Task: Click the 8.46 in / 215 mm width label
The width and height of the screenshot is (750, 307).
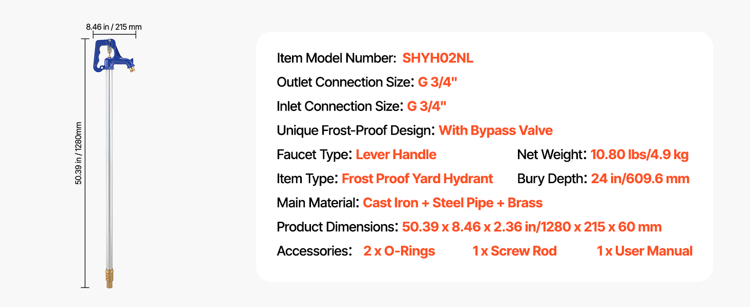Action: pos(114,27)
